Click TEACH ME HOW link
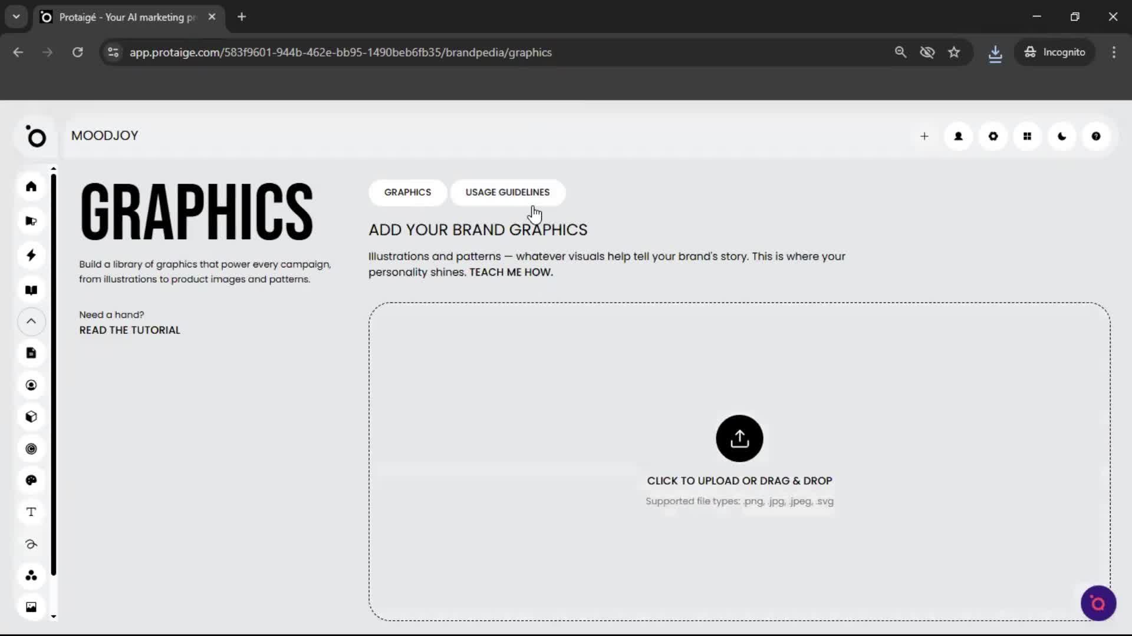 [x=511, y=272]
